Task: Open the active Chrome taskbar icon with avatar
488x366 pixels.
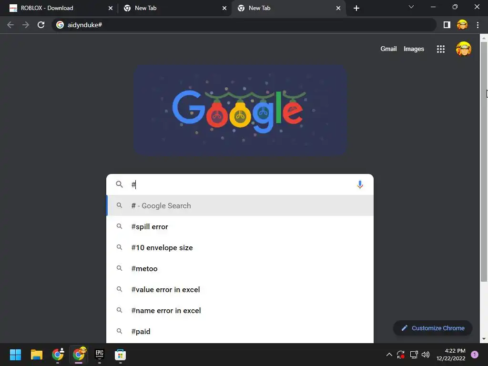Action: pos(79,355)
